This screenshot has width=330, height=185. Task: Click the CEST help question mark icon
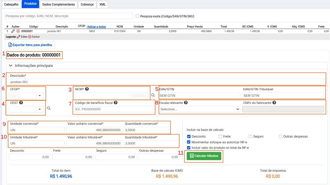(x=21, y=102)
